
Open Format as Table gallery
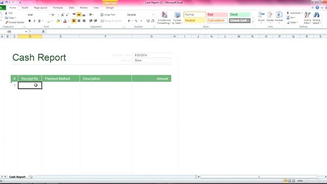[177, 18]
